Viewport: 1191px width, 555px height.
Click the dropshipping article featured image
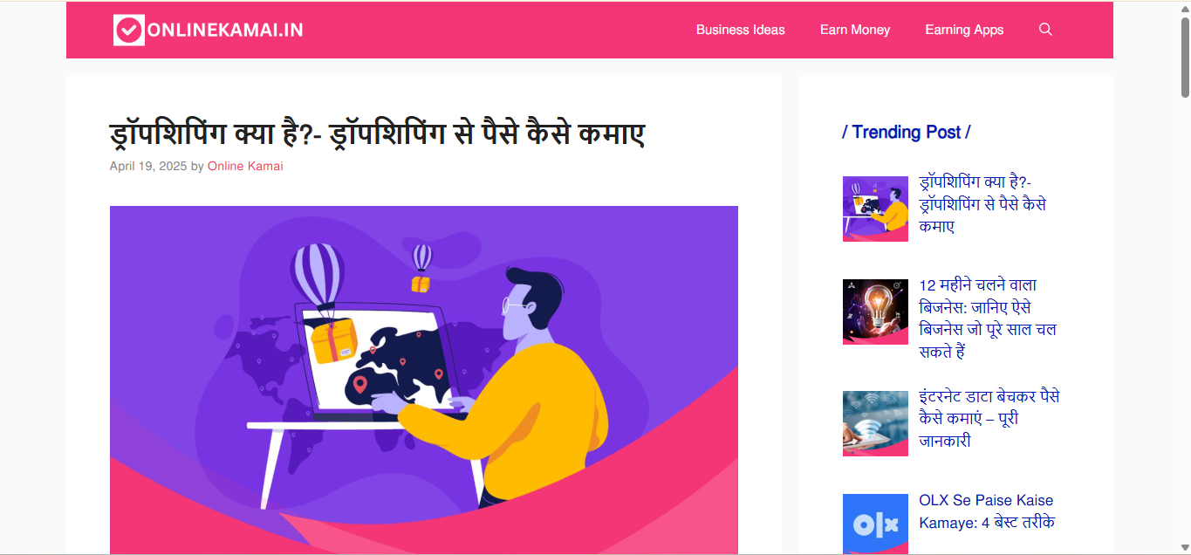[x=424, y=380]
